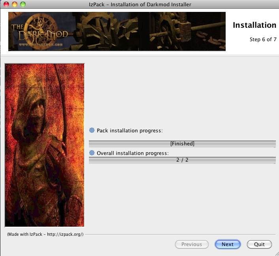The width and height of the screenshot is (279, 256).
Task: Click gear icon beside Overall installation progress
Action: pyautogui.click(x=92, y=153)
